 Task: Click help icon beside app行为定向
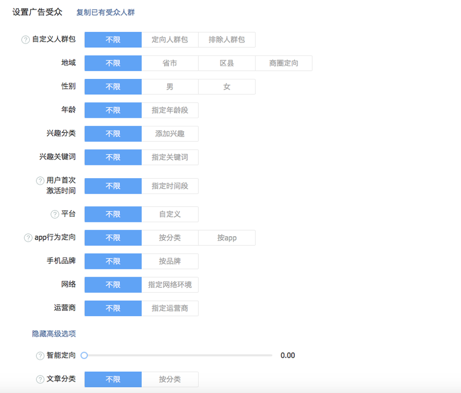28,238
